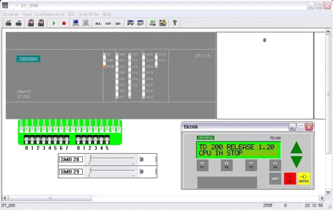
Task: Toggle switch 4 in the six-switch bank
Action: [x=101, y=139]
